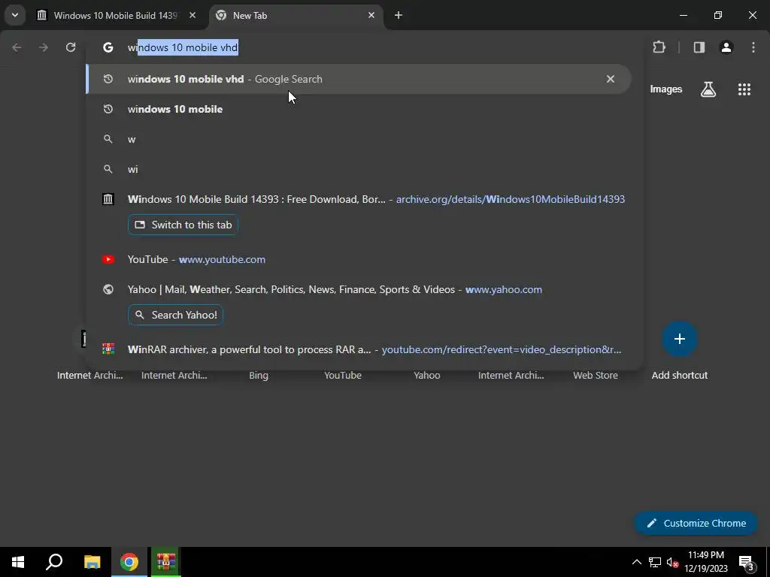This screenshot has height=577, width=770.
Task: Choose the 'wi' search suggestion
Action: pos(359,169)
